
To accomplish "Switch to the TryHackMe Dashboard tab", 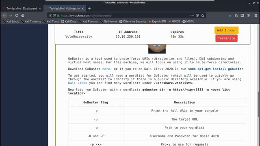I will pos(22,9).
